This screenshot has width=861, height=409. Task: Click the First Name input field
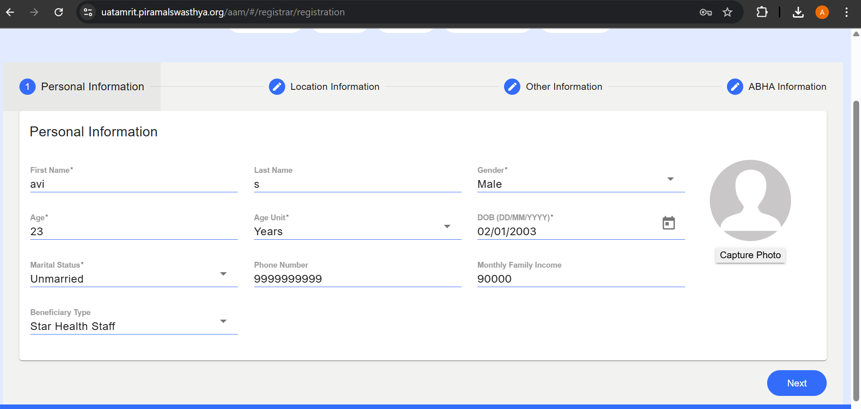134,184
